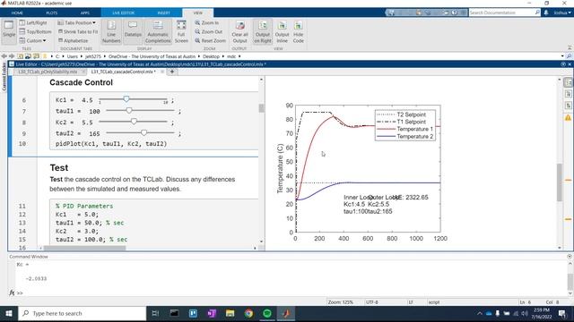574x322 pixels.
Task: Open the Custom tiles dropdown
Action: (32, 40)
